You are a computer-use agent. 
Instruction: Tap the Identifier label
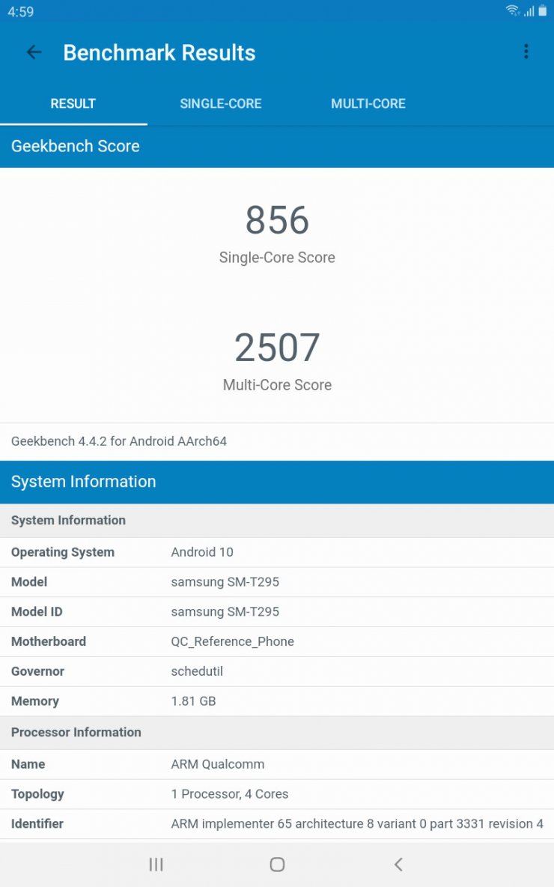coord(37,823)
